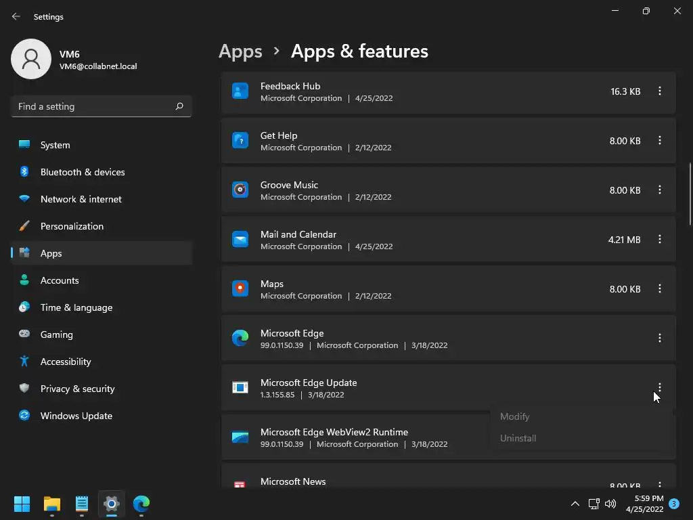This screenshot has height=520, width=693.
Task: Open more options for Feedback Hub
Action: click(x=660, y=91)
